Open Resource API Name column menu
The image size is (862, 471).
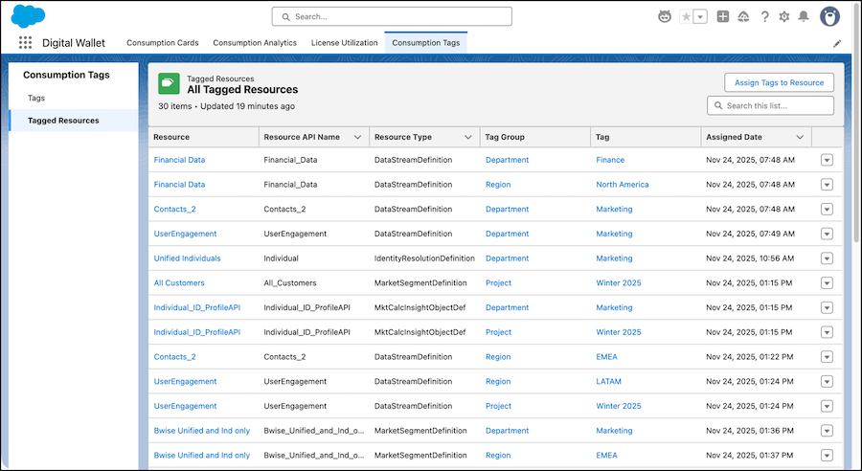coord(357,137)
